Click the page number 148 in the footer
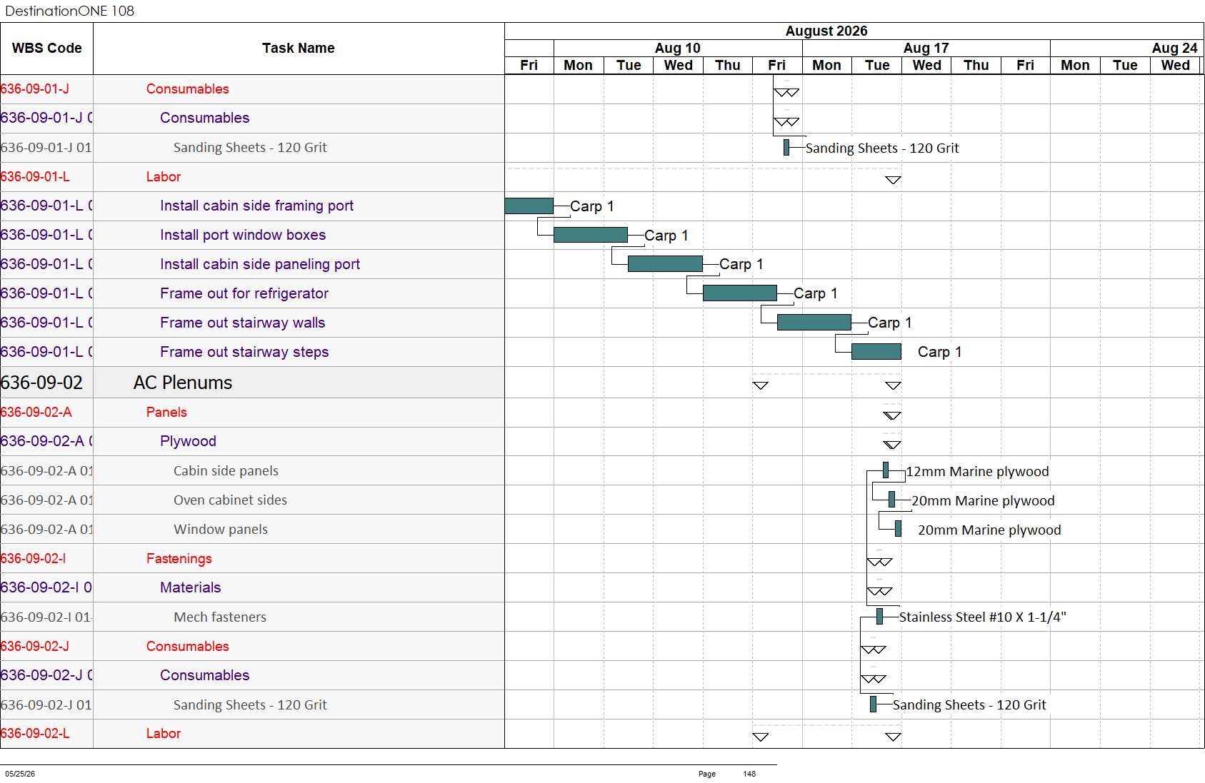The width and height of the screenshot is (1205, 783). [x=749, y=774]
